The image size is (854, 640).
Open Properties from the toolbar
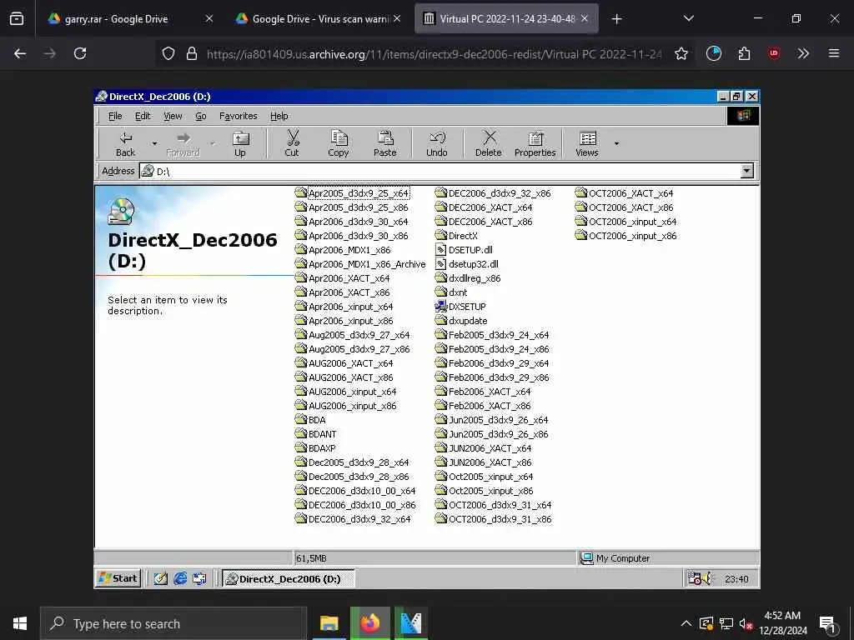tap(535, 143)
